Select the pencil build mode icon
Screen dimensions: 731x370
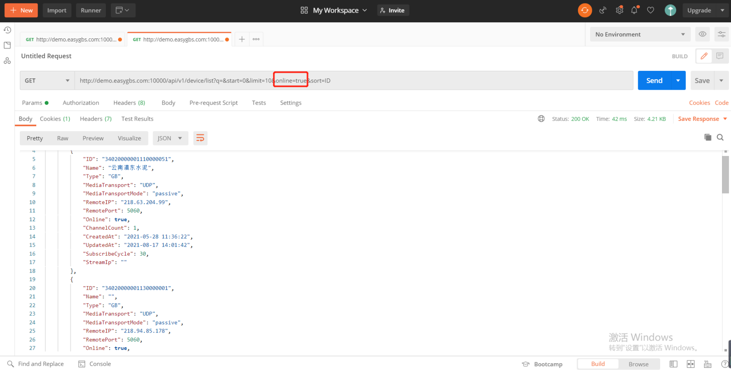704,56
